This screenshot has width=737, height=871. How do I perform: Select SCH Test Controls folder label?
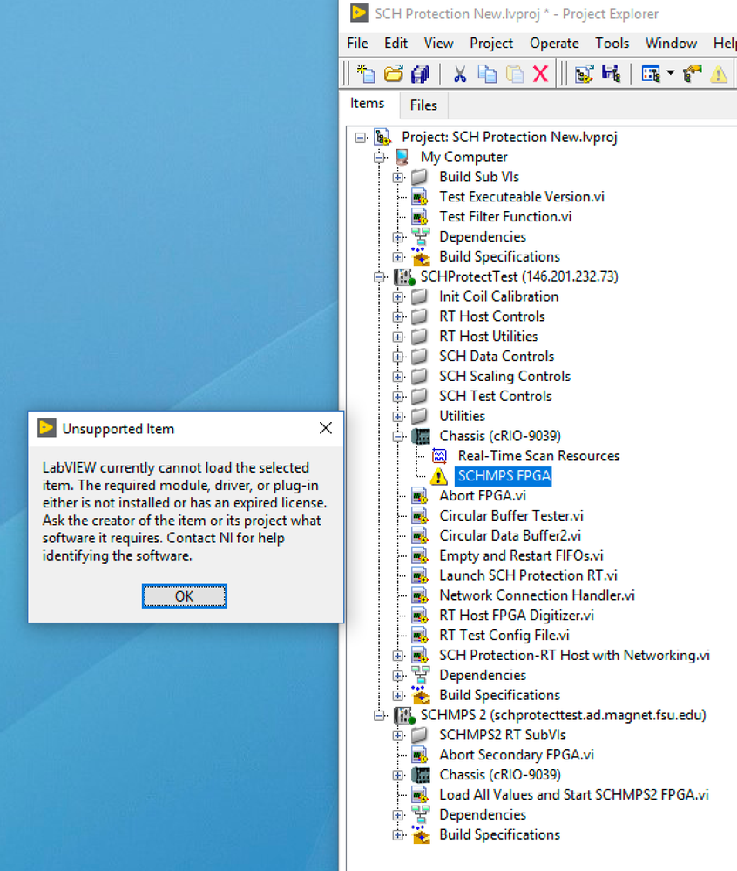click(x=496, y=396)
